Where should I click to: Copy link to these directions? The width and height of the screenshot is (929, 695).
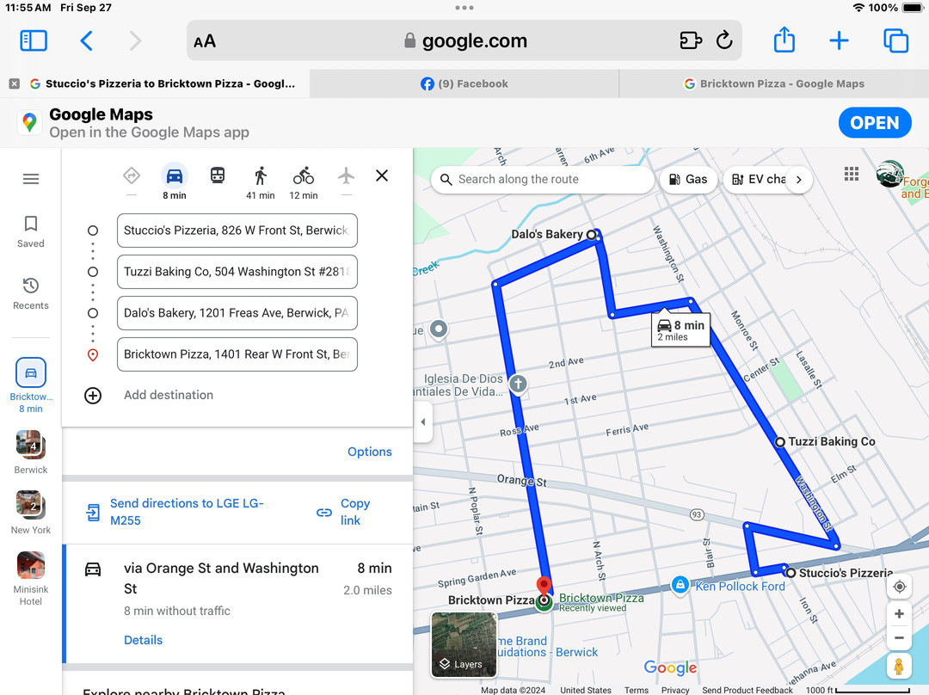pos(343,512)
